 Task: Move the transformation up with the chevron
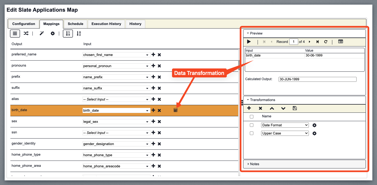tap(272, 108)
